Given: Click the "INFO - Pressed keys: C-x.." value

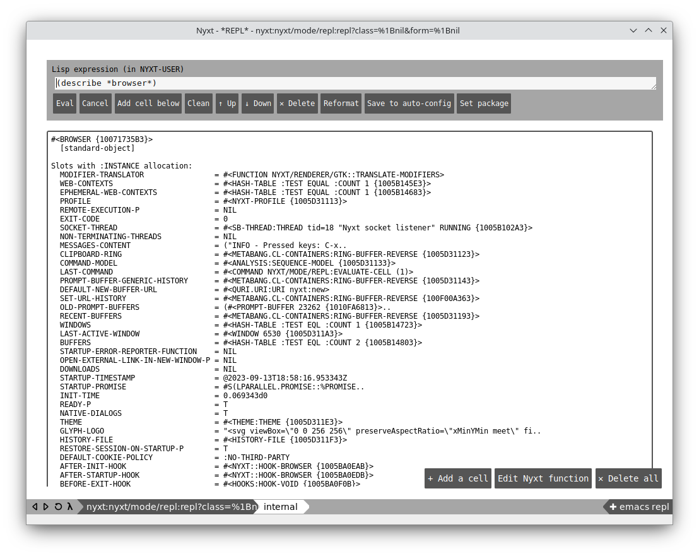Looking at the screenshot, I should [285, 245].
